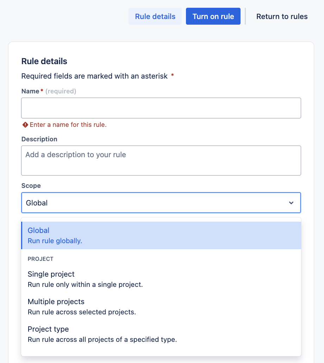Go back via Return to rules
This screenshot has height=363, width=324.
click(282, 17)
